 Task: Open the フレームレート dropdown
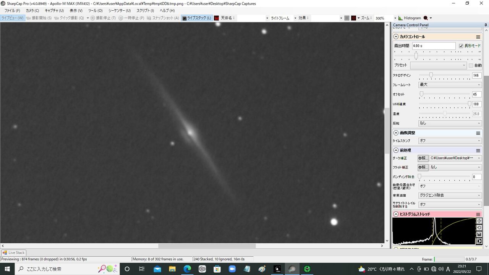pyautogui.click(x=450, y=85)
